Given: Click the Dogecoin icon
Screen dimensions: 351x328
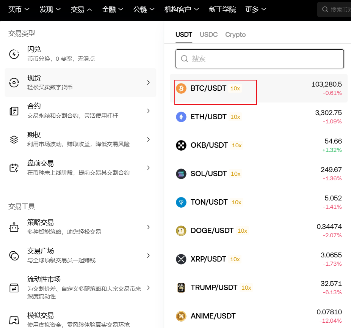Looking at the screenshot, I should tap(181, 231).
